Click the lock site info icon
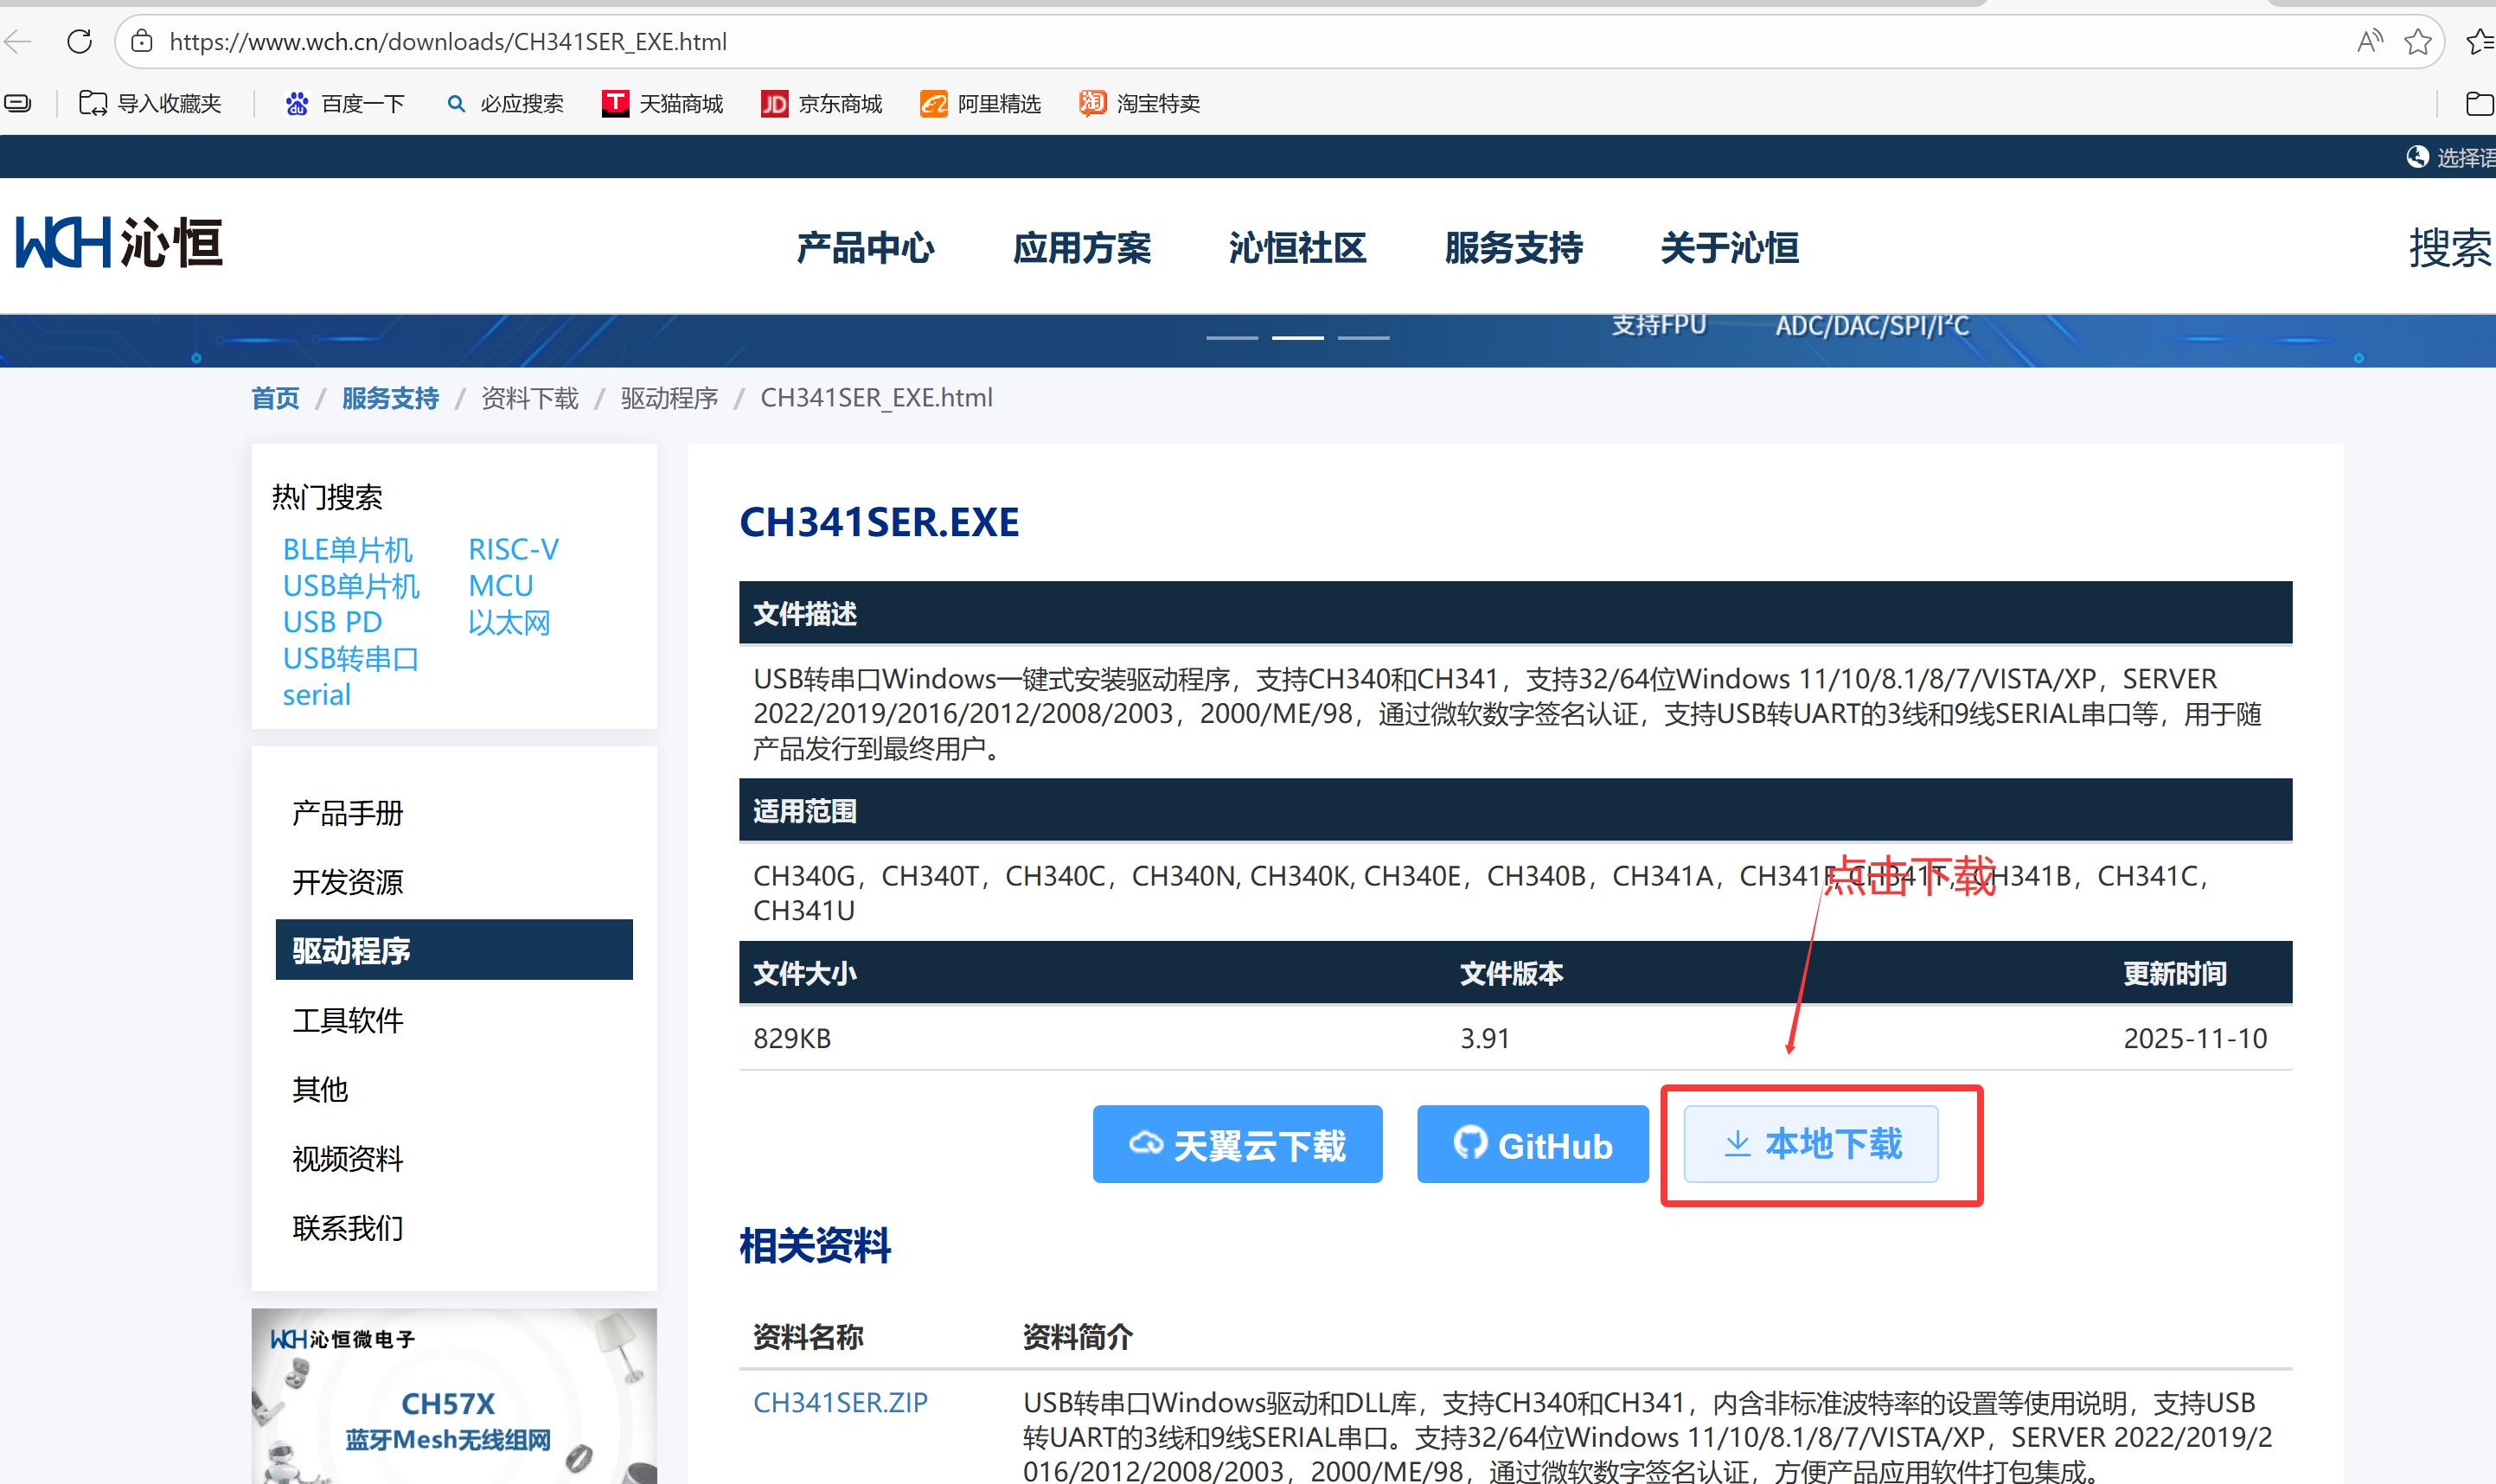This screenshot has height=1484, width=2496. point(143,42)
